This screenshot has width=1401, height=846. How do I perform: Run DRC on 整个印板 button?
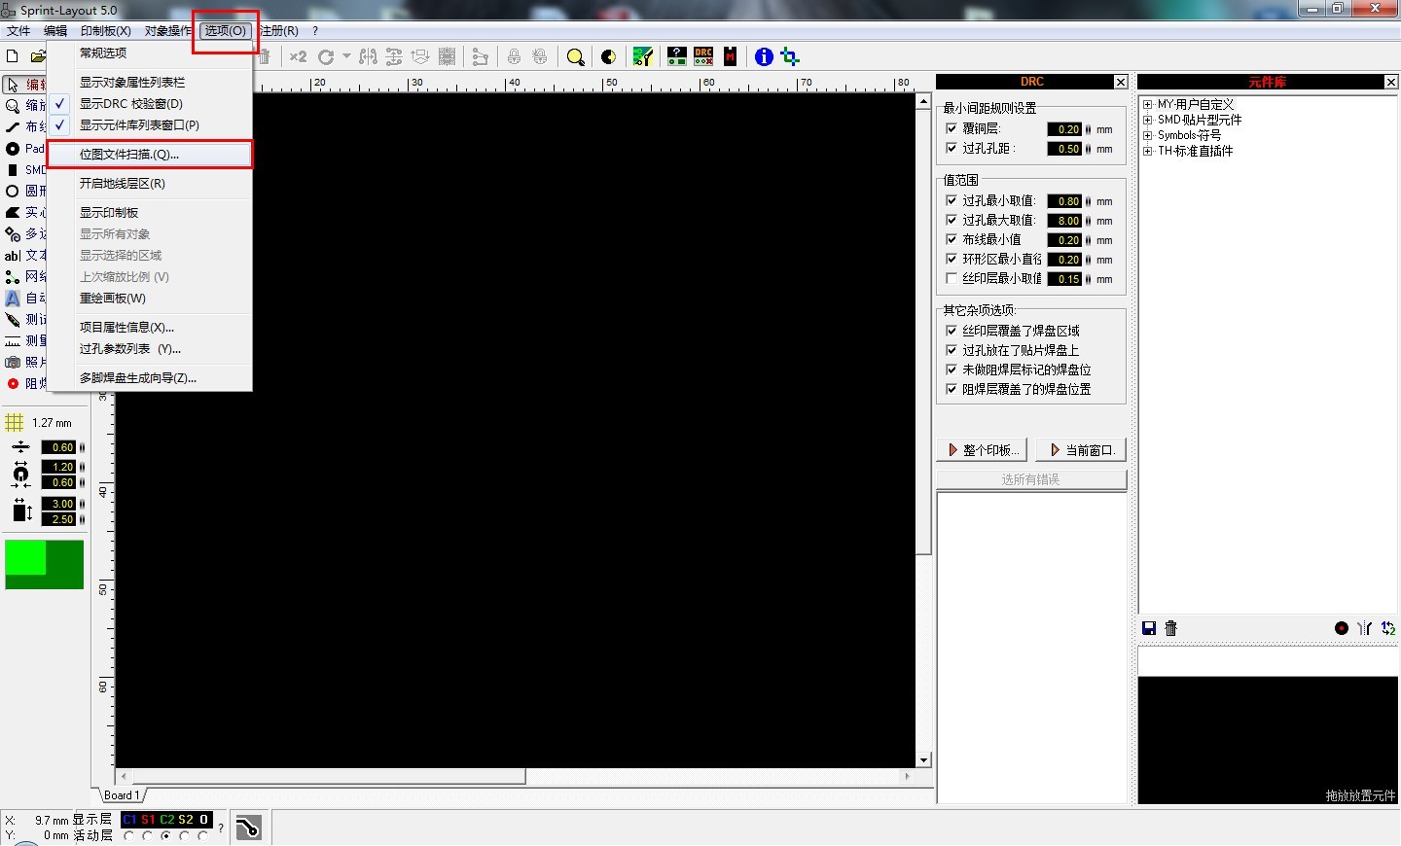click(x=983, y=450)
